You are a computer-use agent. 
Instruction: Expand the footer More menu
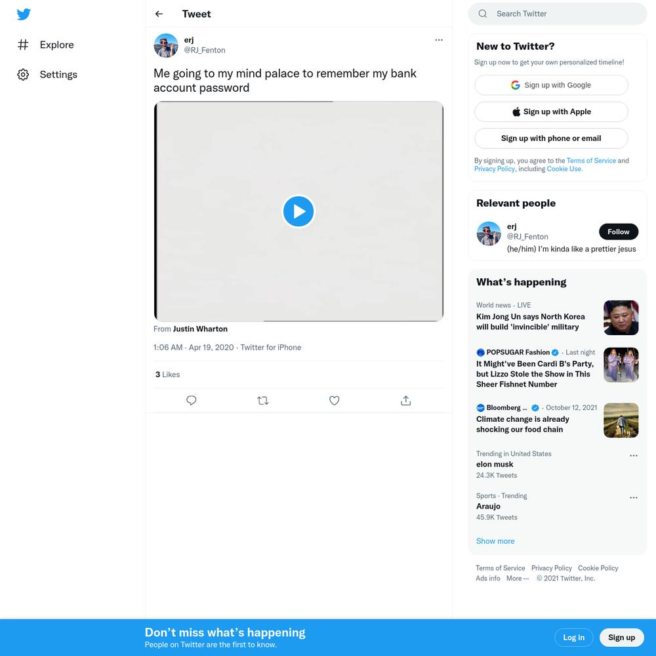pyautogui.click(x=518, y=578)
